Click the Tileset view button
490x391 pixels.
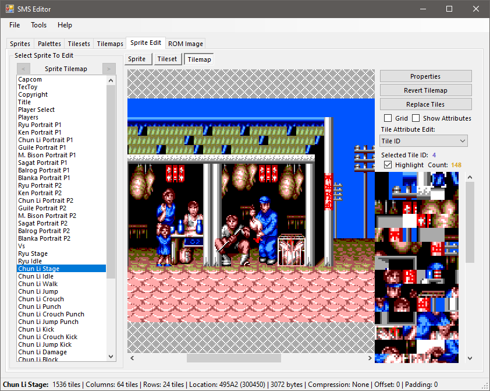(x=167, y=59)
